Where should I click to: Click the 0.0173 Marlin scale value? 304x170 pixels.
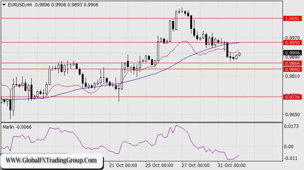click(292, 126)
